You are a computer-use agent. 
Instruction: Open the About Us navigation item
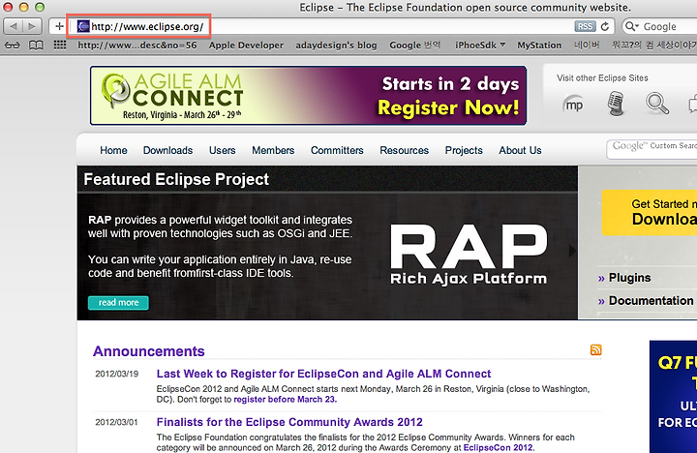[520, 150]
